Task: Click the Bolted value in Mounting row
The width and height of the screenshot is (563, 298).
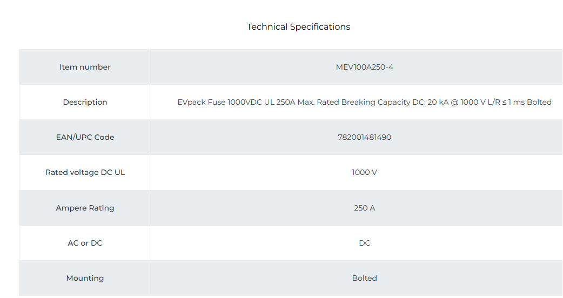Action: [x=364, y=278]
